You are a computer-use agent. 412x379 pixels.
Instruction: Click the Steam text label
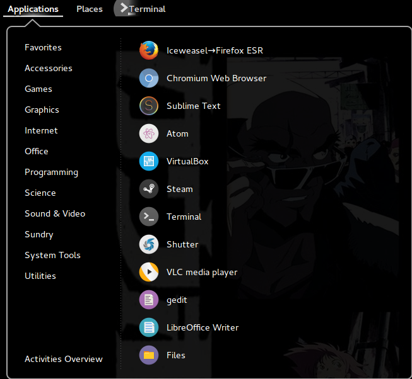pyautogui.click(x=180, y=189)
